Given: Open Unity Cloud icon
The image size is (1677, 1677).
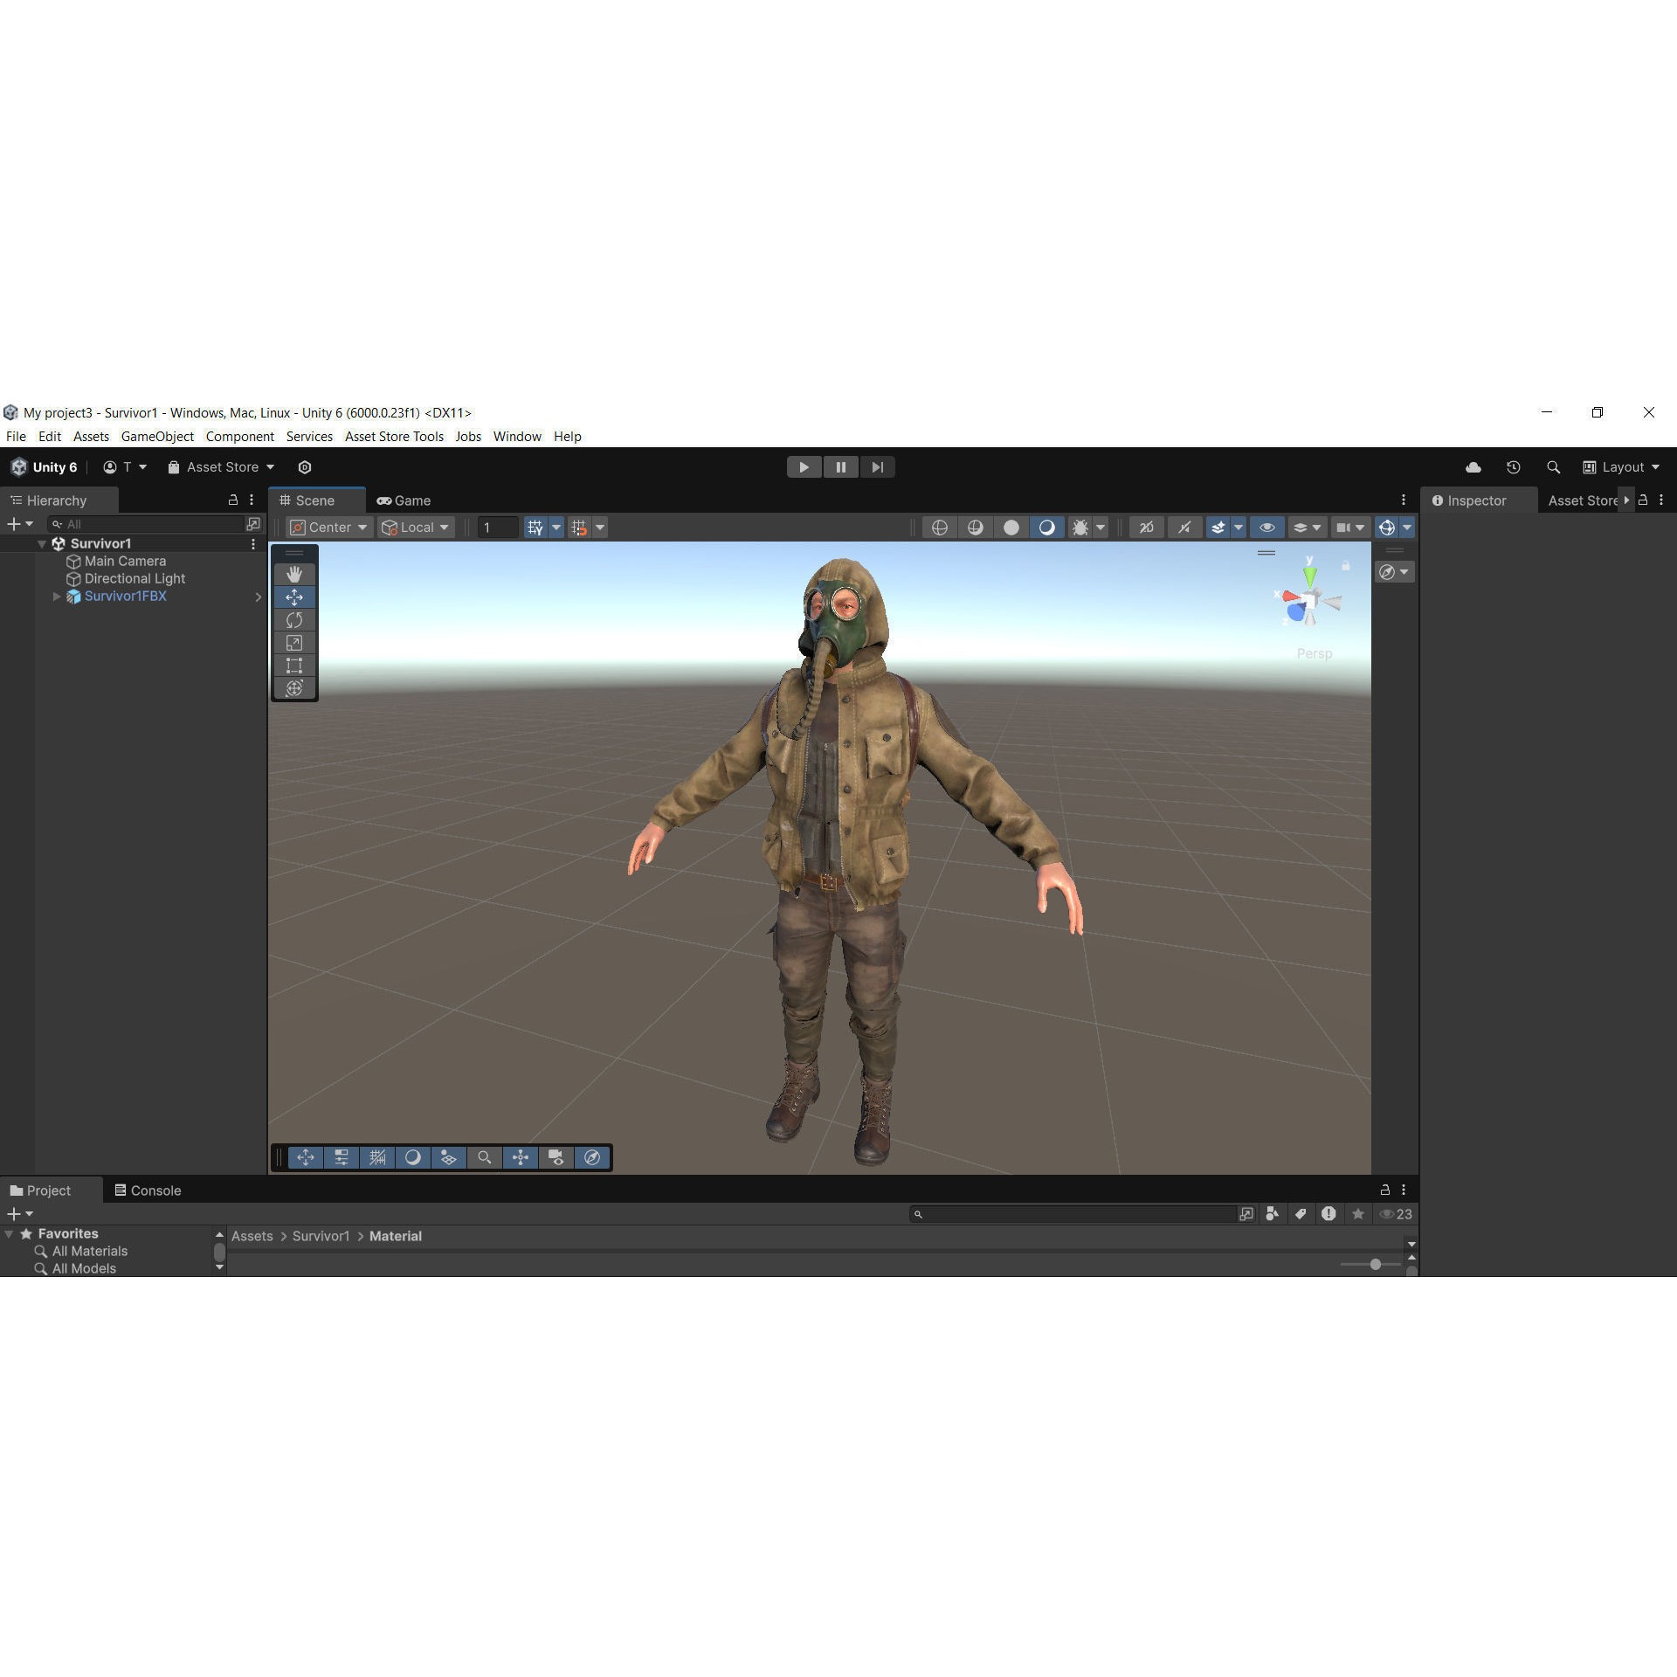Looking at the screenshot, I should [1473, 467].
